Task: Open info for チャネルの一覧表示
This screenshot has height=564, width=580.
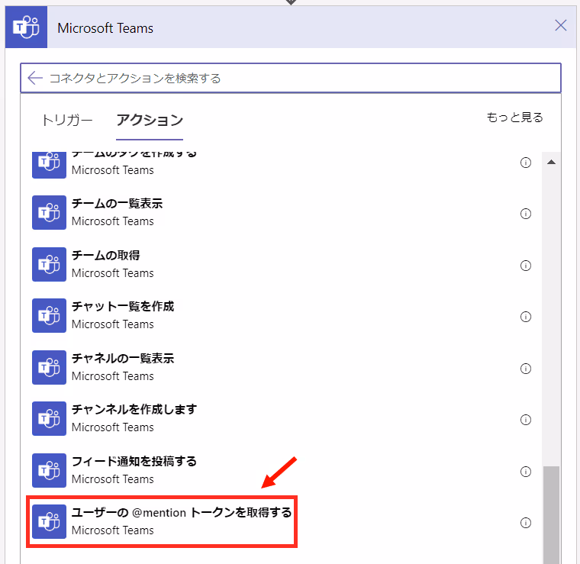Action: tap(526, 369)
